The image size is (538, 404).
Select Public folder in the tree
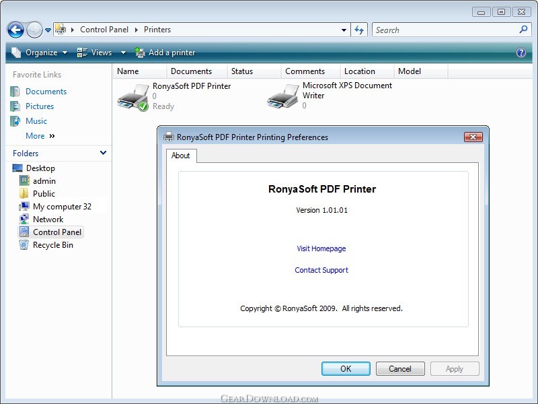[x=44, y=193]
